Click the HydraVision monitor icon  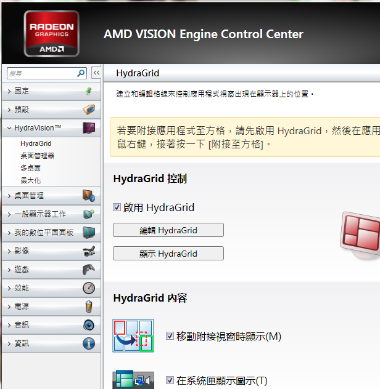tap(89, 128)
